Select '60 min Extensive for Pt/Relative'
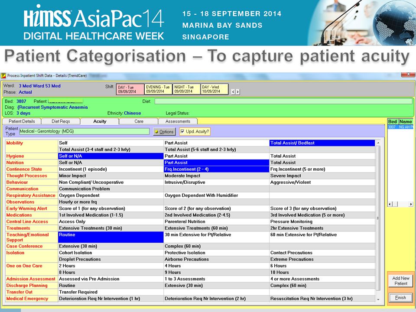The image size is (416, 312). click(322, 237)
